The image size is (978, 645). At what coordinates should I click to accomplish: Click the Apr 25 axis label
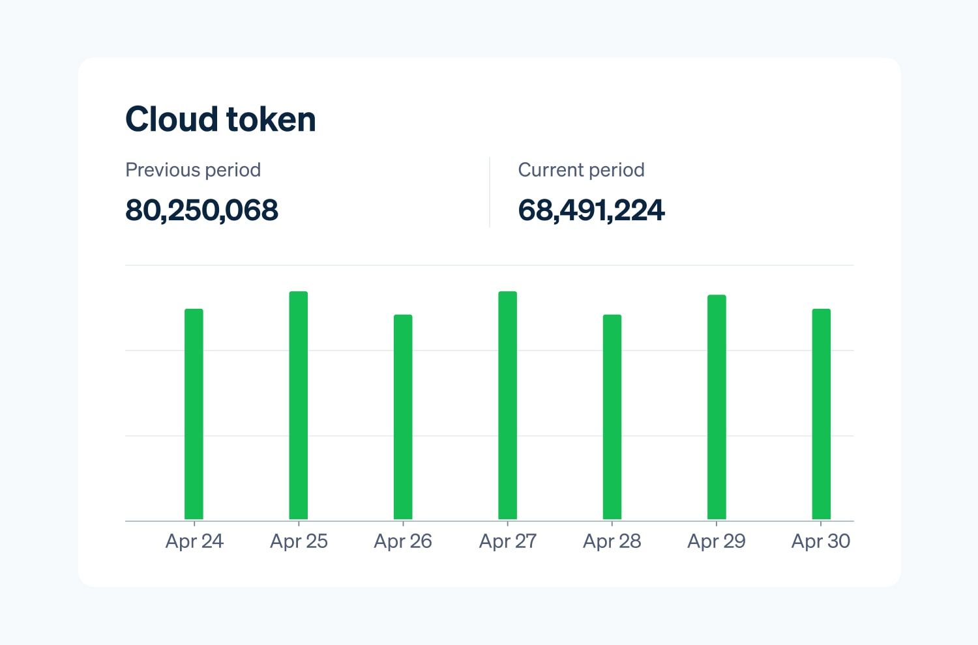[299, 541]
